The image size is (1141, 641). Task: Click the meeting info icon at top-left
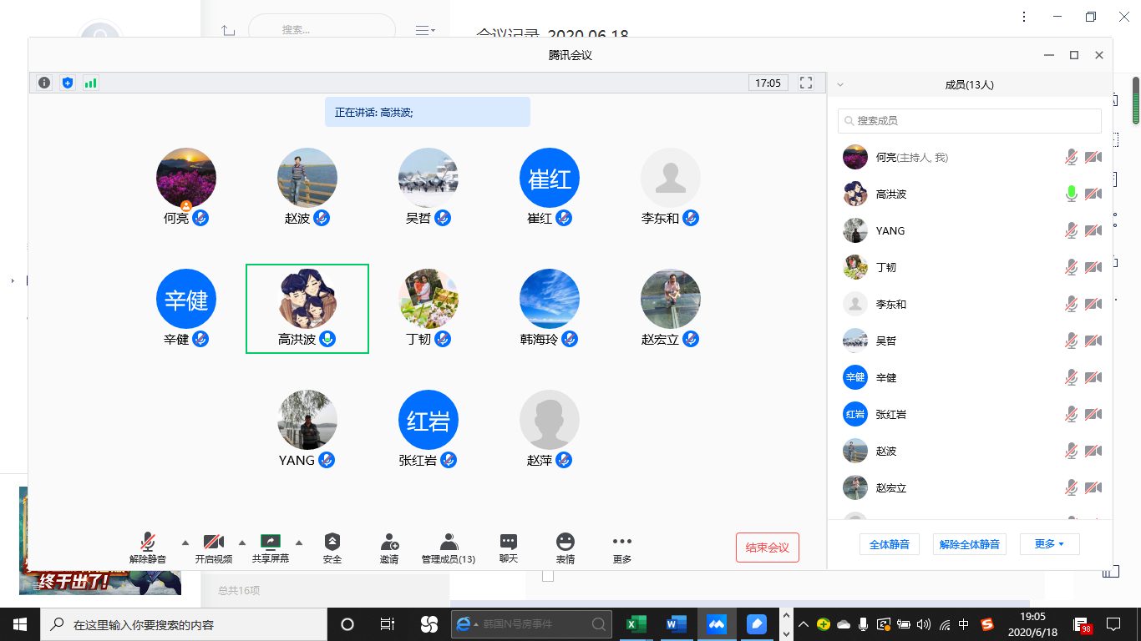click(x=44, y=83)
